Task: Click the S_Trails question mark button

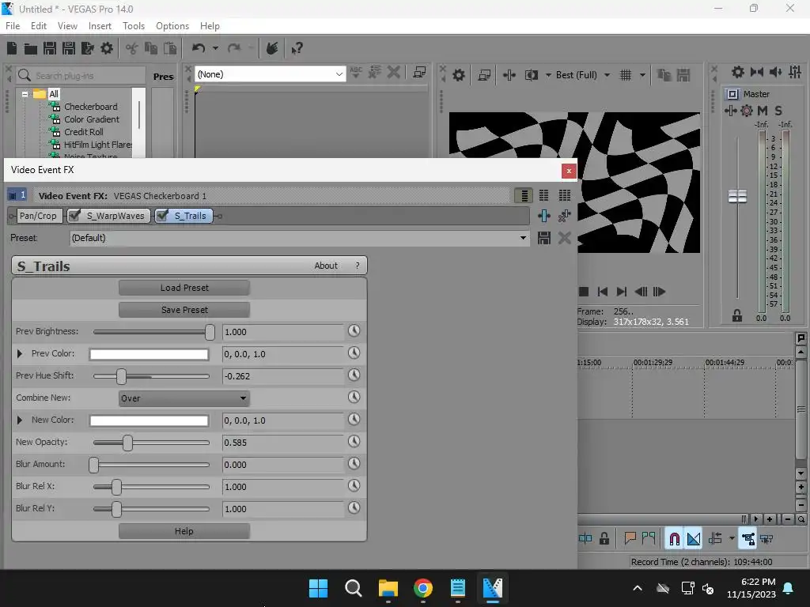Action: pos(357,266)
